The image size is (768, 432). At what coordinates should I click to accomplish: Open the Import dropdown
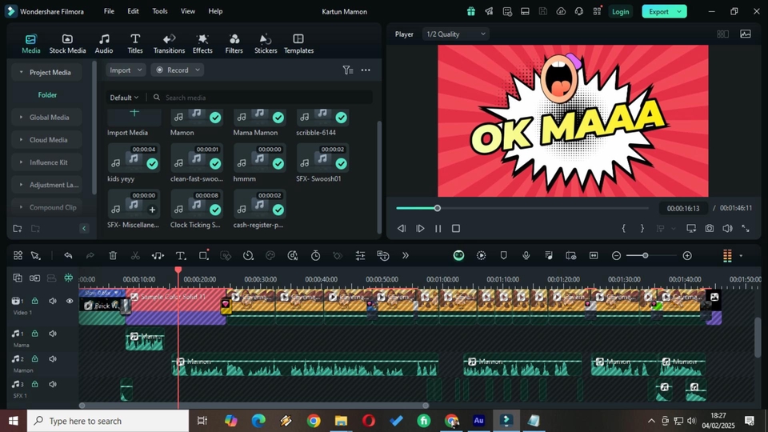[x=126, y=70]
